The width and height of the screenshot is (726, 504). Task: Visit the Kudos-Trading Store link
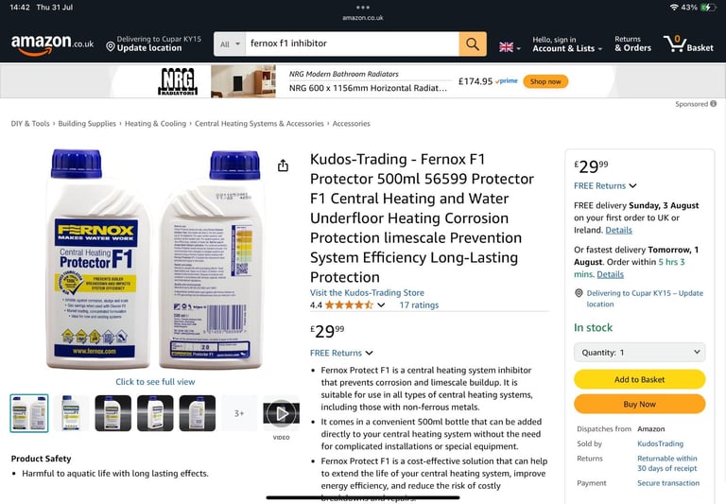367,293
